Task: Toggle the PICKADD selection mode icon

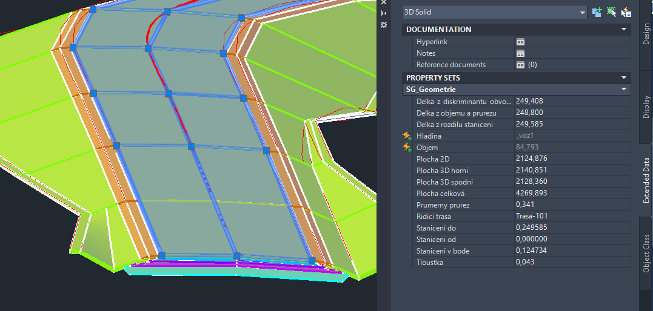Action: coord(597,11)
